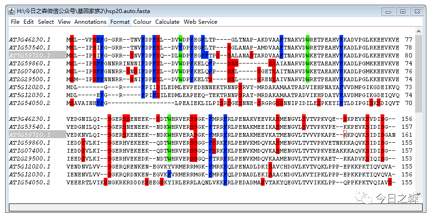
Task: Open the Select menu
Action: (46, 22)
